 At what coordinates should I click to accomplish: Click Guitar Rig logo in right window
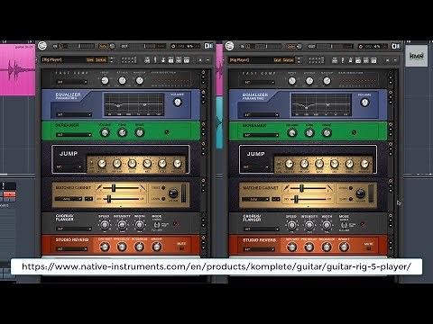(x=230, y=46)
